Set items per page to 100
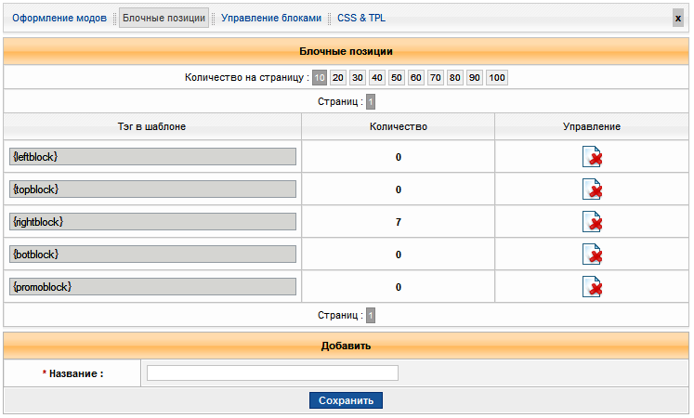This screenshot has height=418, width=694. [497, 78]
